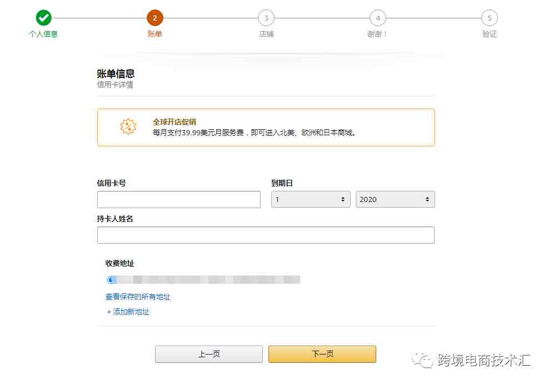Click the 下一页 next page button
Viewport: 548px width, 384px height.
coord(322,354)
